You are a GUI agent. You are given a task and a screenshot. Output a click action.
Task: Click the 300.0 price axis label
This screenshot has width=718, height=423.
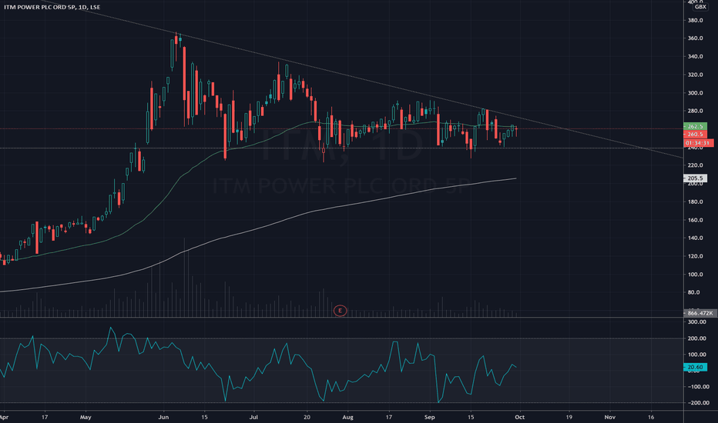(x=695, y=93)
